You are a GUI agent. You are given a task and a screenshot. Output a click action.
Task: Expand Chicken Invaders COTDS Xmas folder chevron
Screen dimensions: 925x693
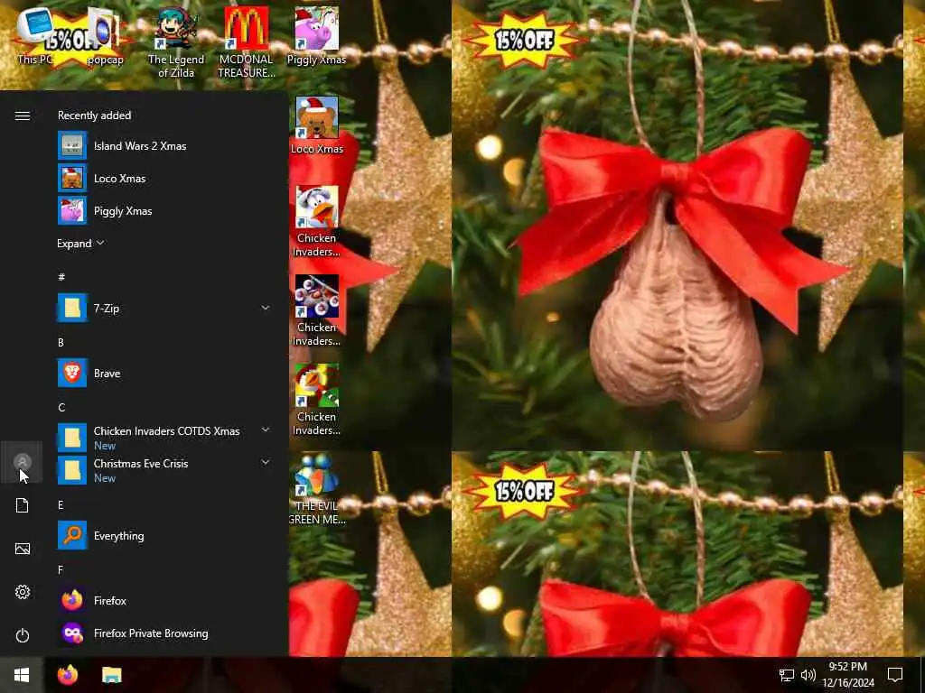tap(266, 430)
